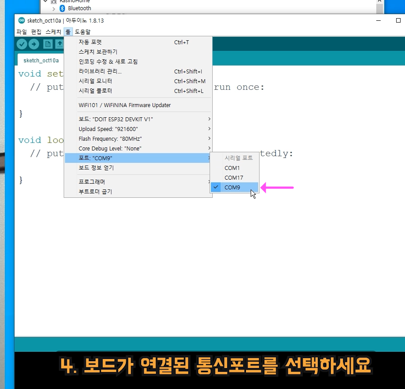Expand Upload Speed 921600 submenu

pyautogui.click(x=138, y=129)
